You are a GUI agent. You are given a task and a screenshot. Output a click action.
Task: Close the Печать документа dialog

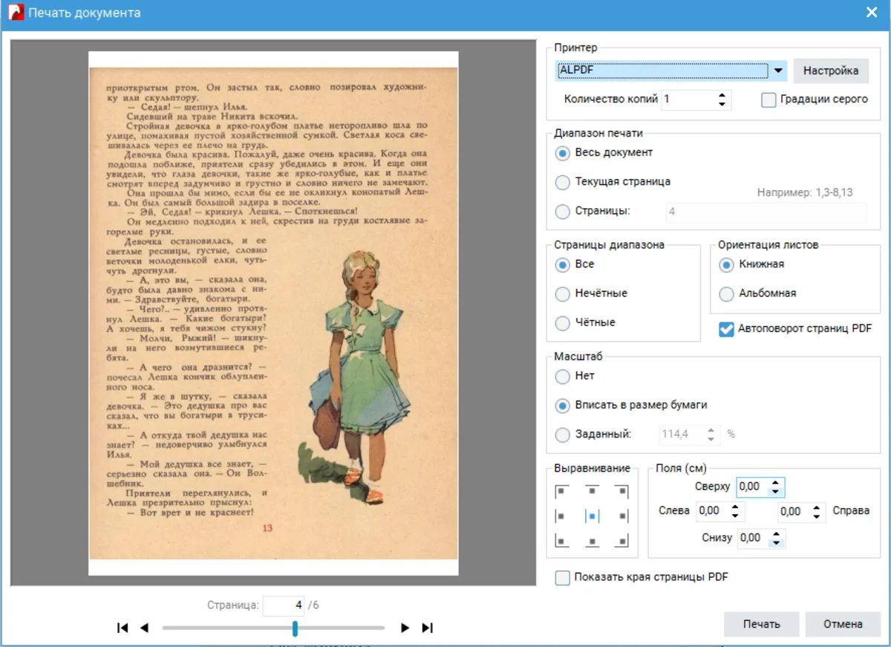coord(872,13)
